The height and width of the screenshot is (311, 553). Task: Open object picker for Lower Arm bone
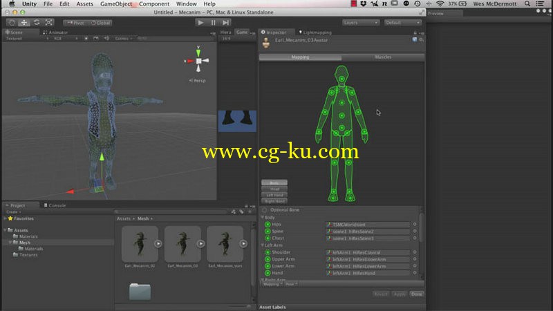415,266
